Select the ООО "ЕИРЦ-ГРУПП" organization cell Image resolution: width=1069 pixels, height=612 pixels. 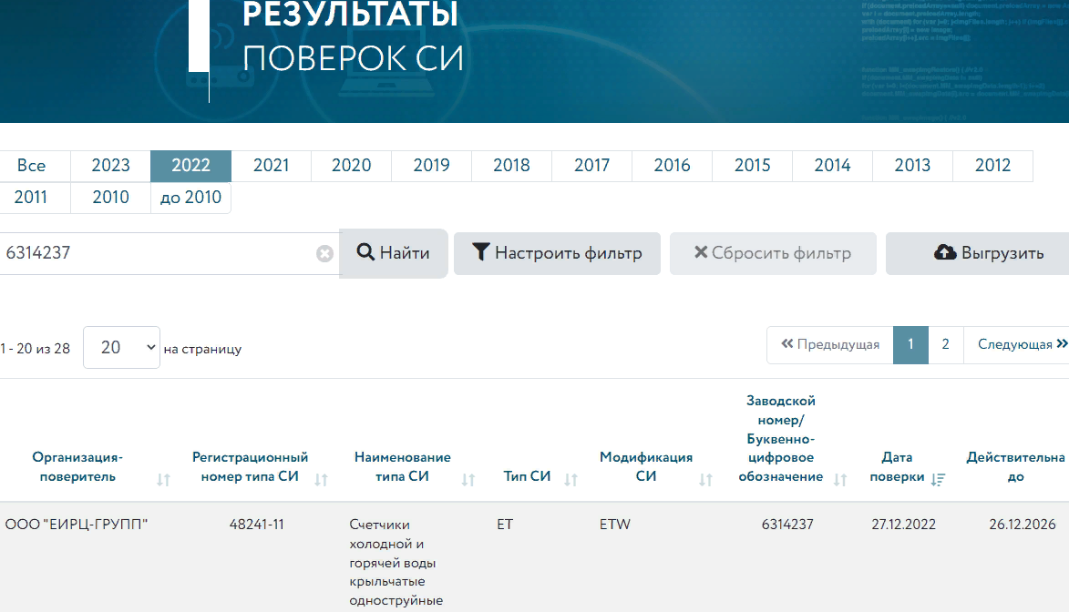click(77, 525)
